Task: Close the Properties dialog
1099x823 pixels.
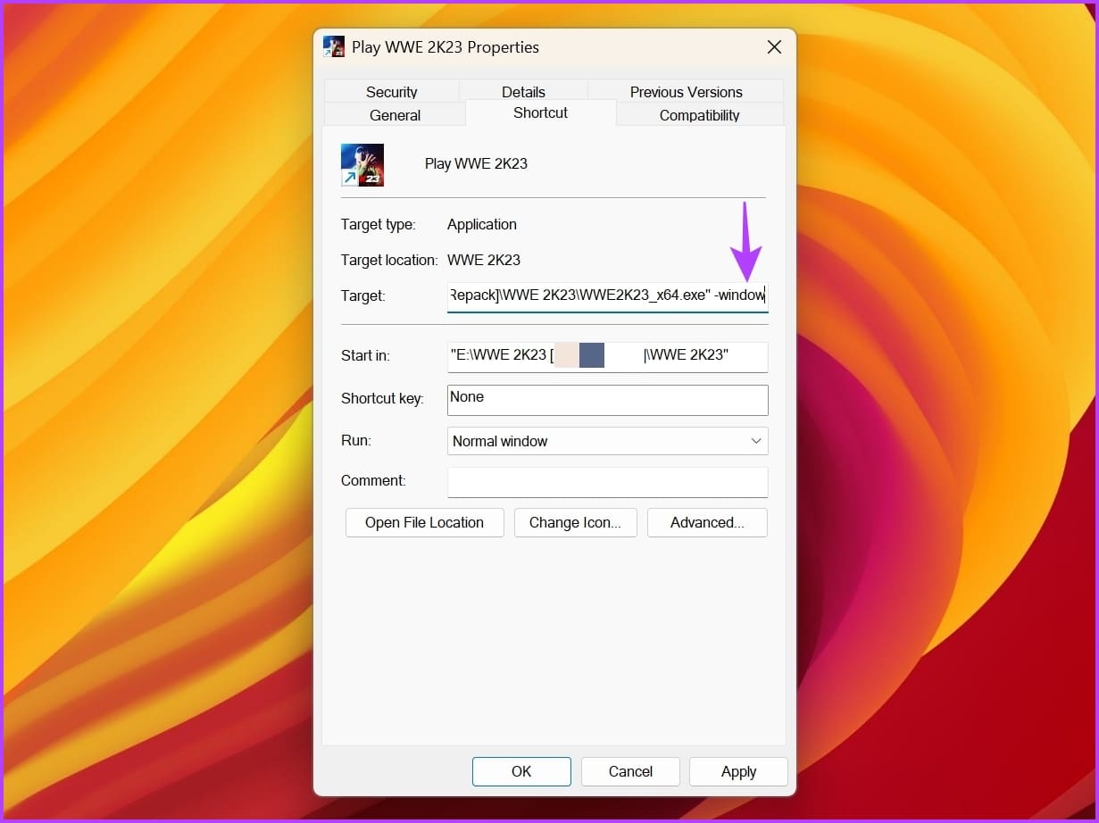Action: 774,47
